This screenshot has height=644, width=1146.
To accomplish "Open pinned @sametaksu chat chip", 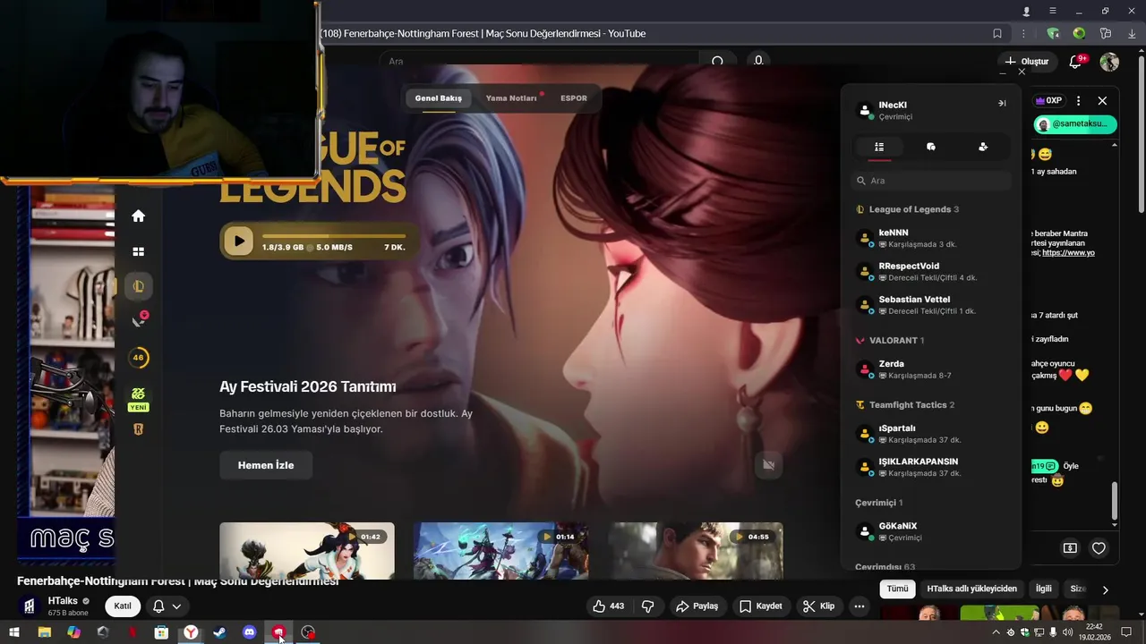I will (1073, 124).
